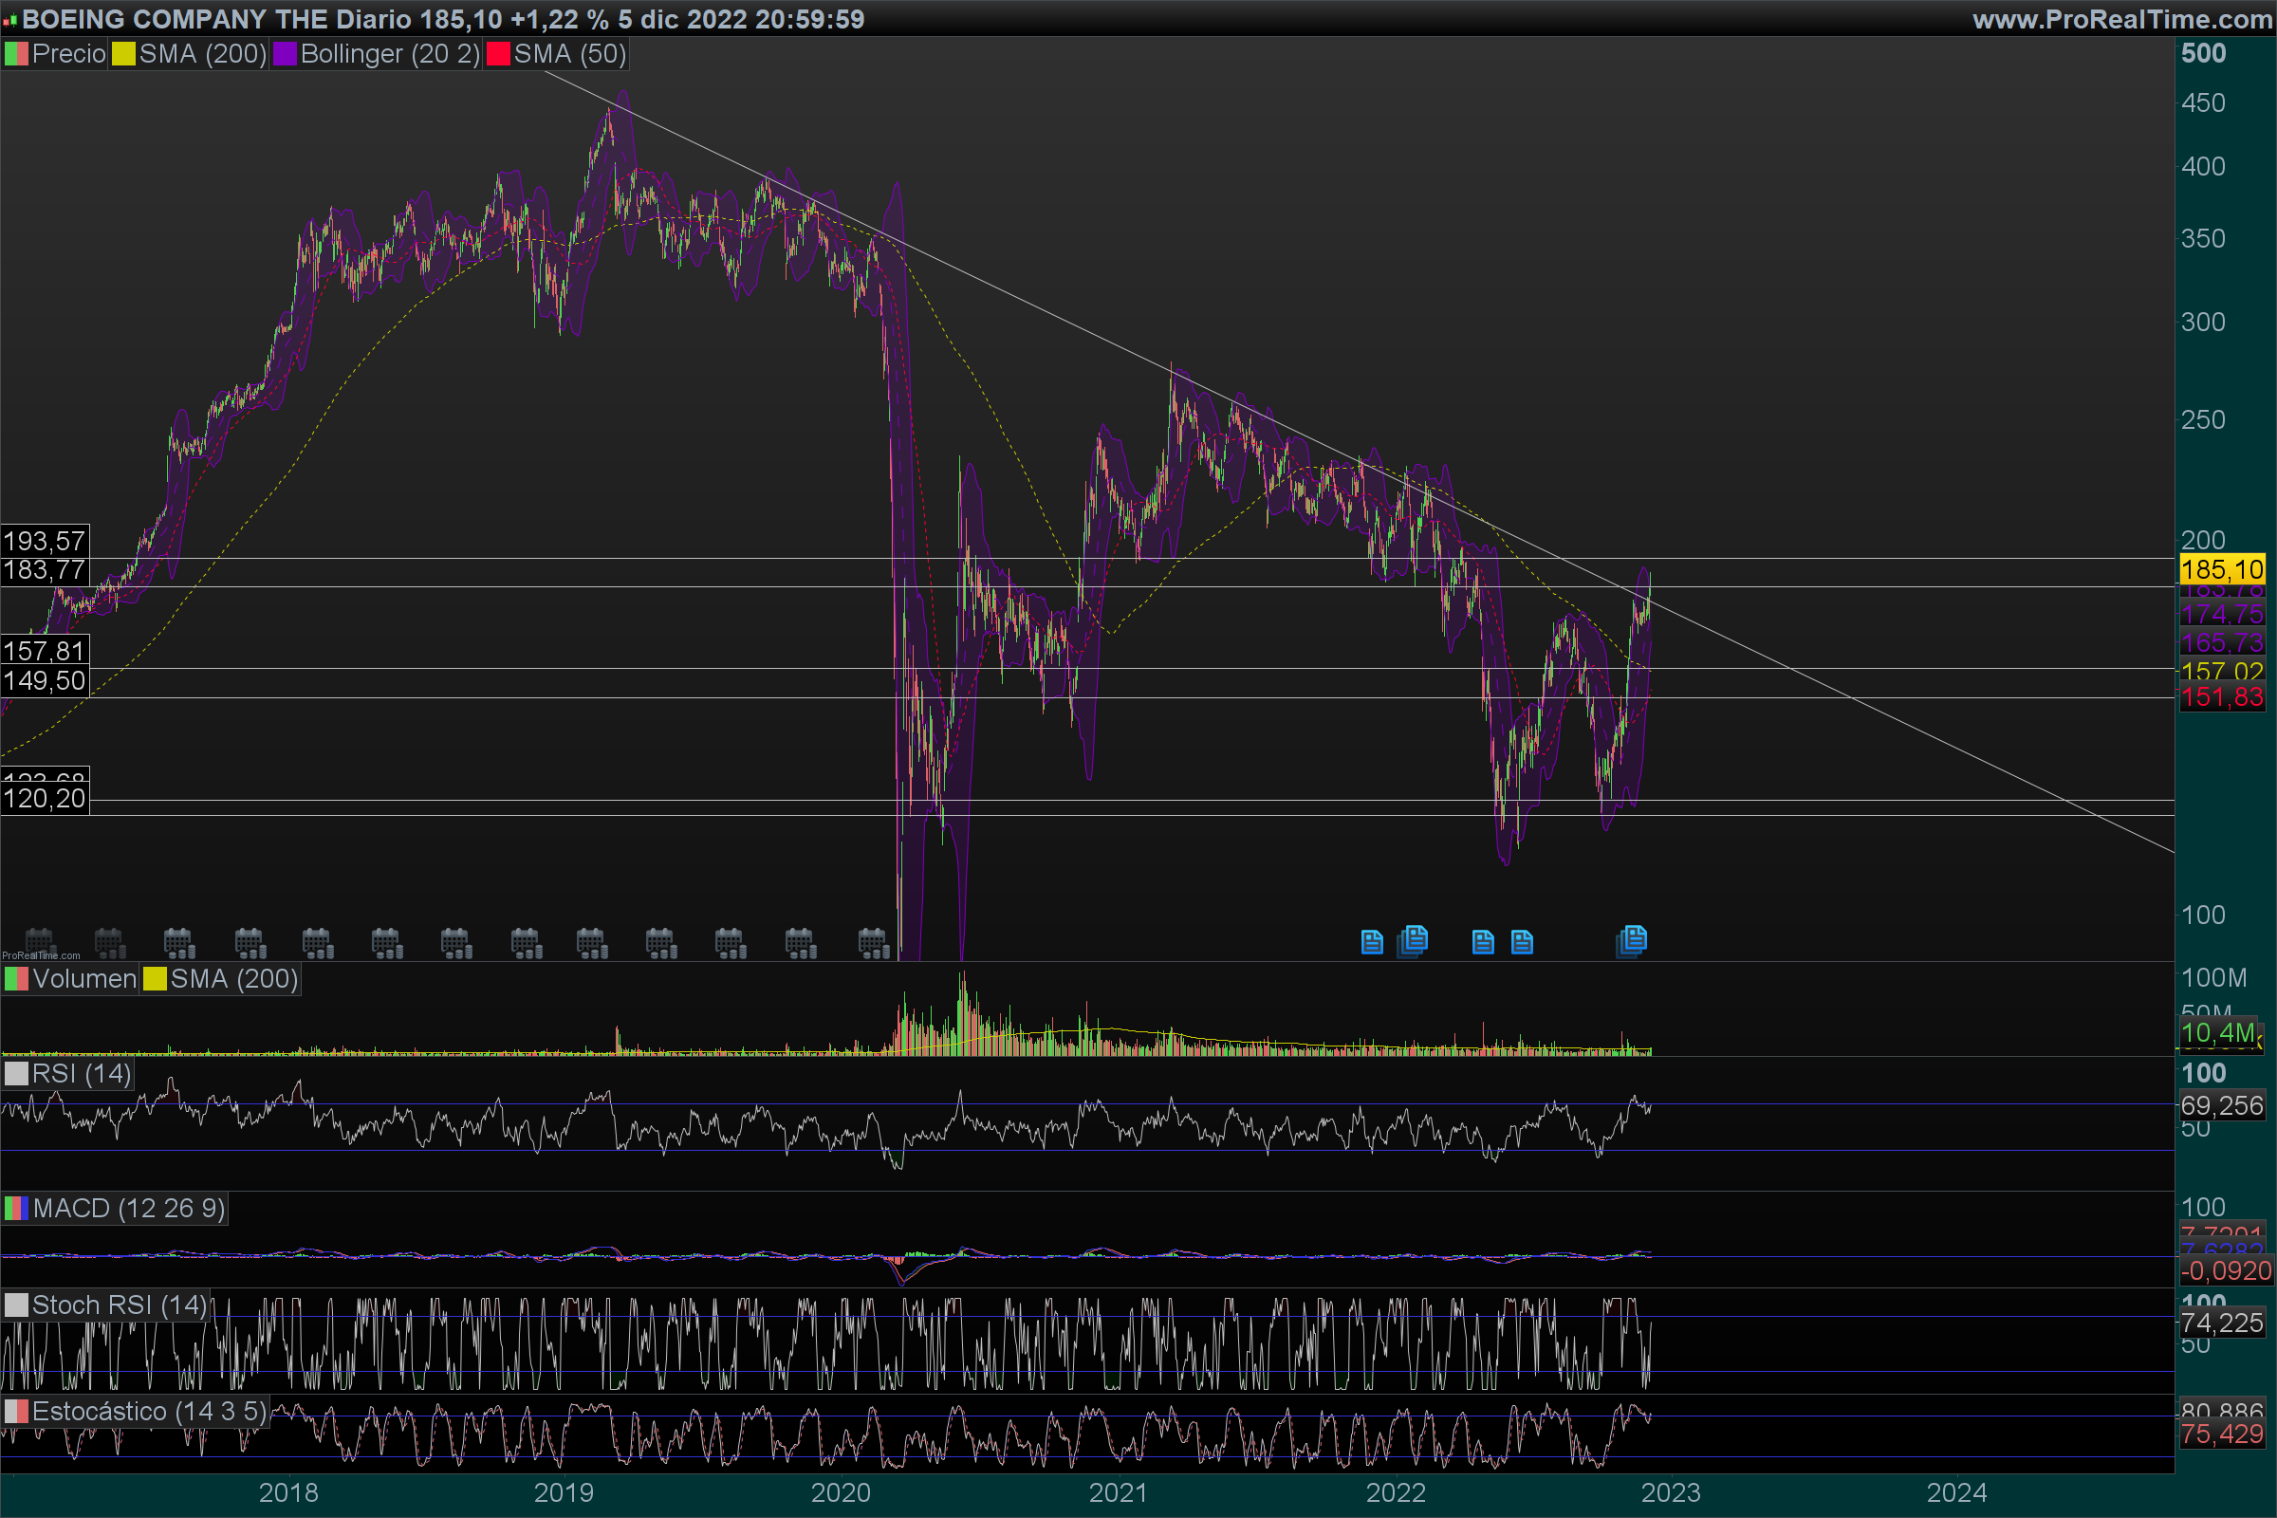Click the red SMA (50) color swatch
This screenshot has width=2277, height=1518.
[x=497, y=54]
